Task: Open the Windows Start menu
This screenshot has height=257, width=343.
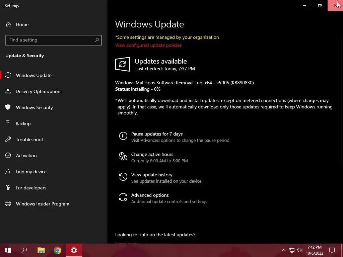Action: coord(8,250)
